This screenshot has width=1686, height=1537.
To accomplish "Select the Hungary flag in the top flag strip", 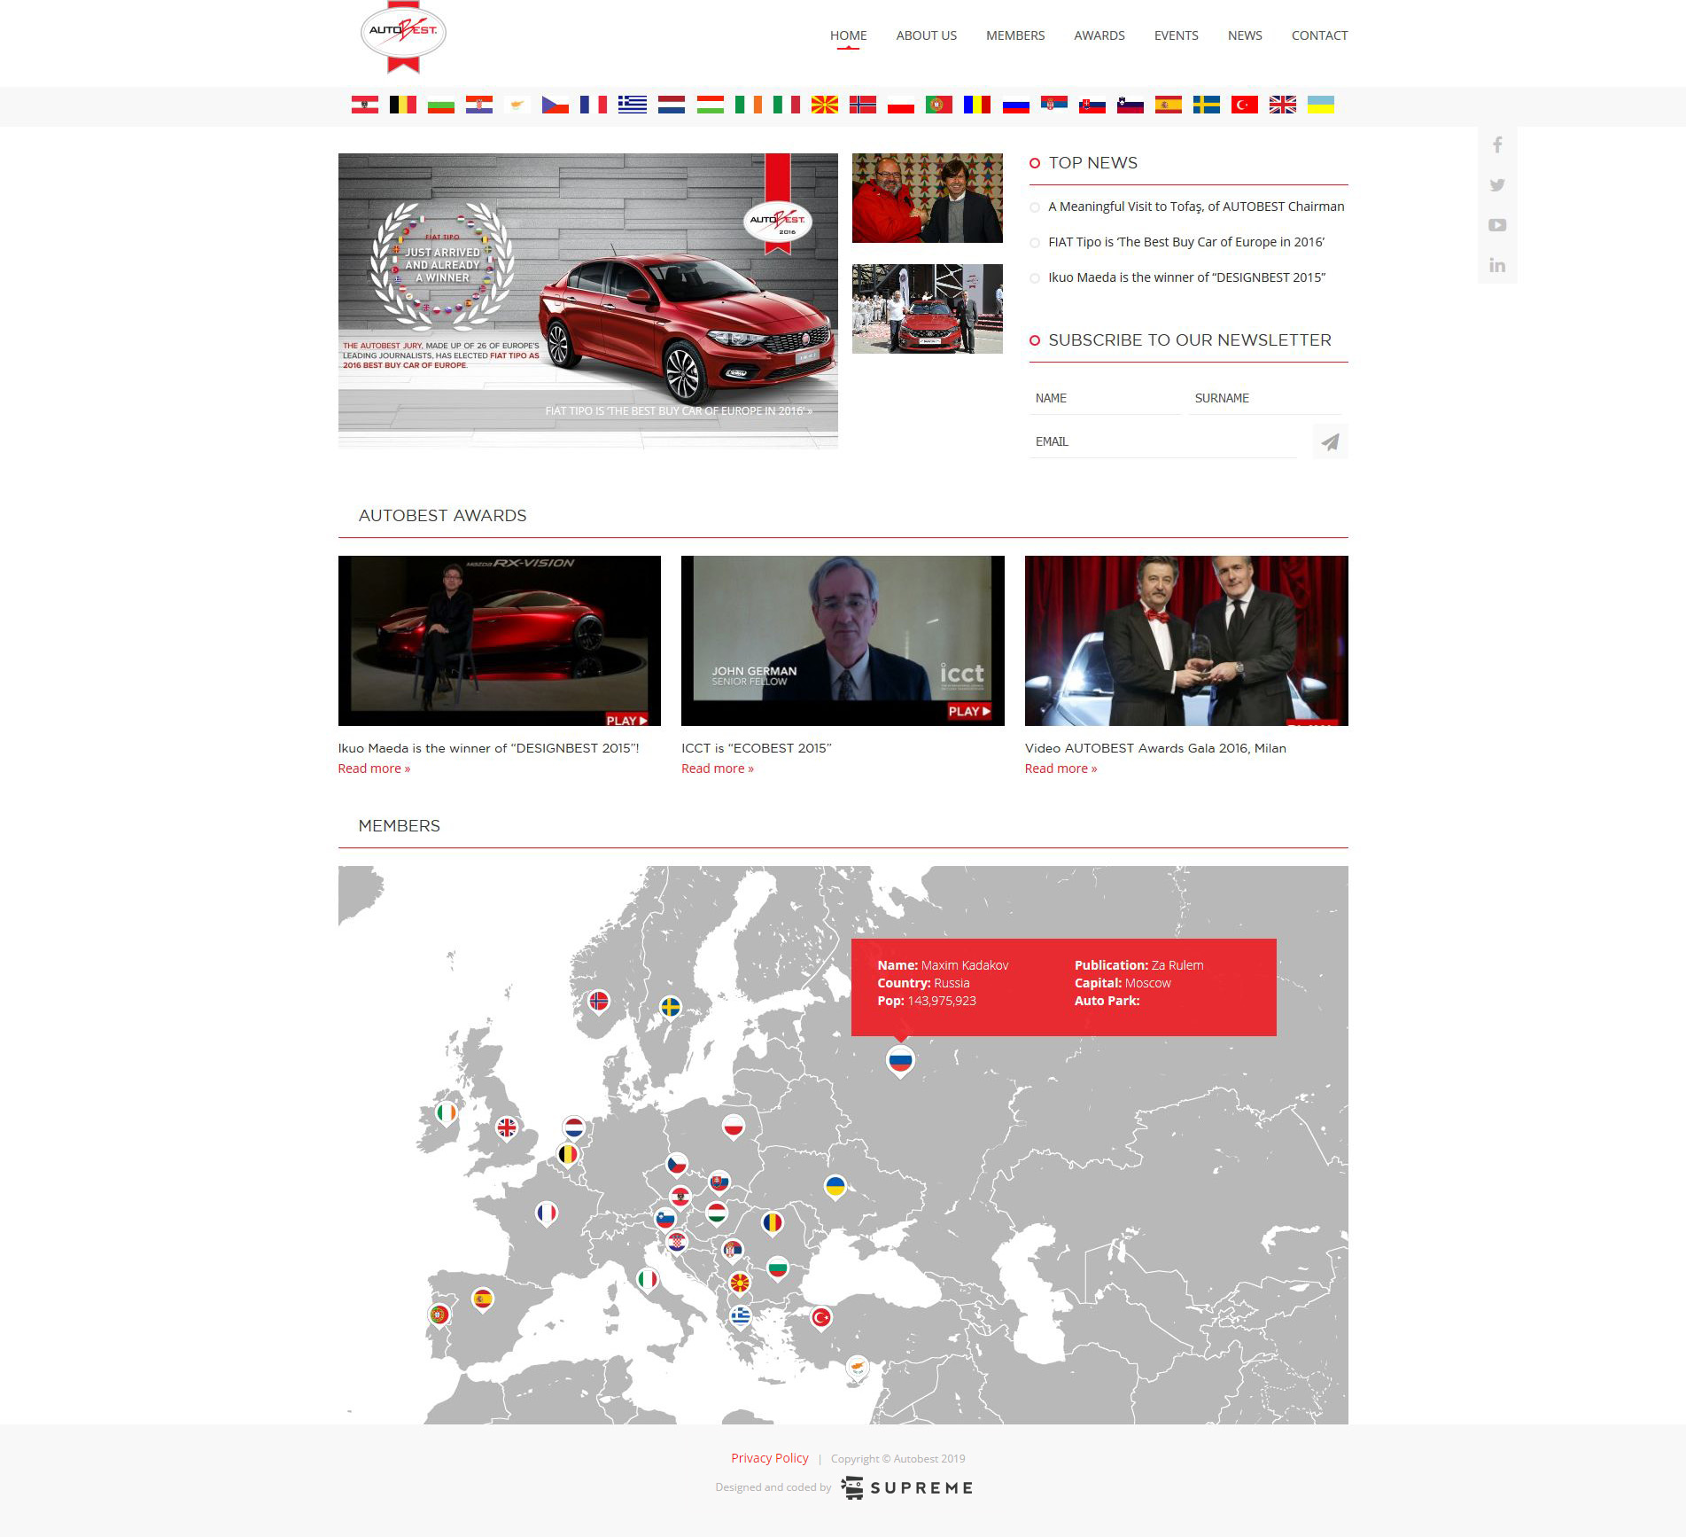I will (710, 105).
